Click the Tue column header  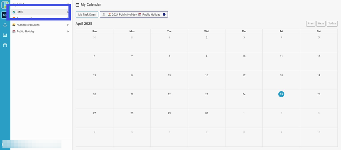pos(169,31)
